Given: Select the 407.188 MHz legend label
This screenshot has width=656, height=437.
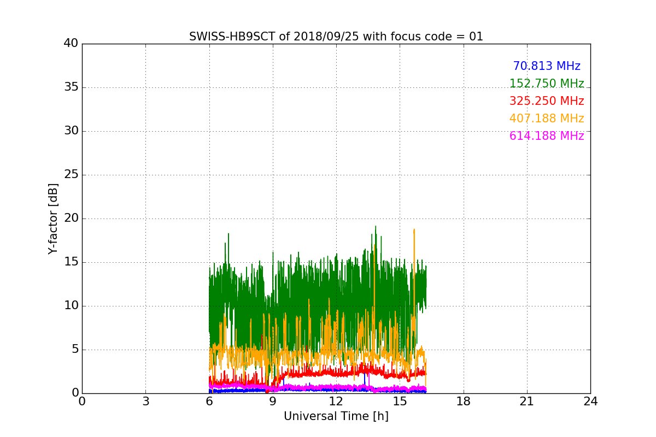Looking at the screenshot, I should [x=547, y=119].
